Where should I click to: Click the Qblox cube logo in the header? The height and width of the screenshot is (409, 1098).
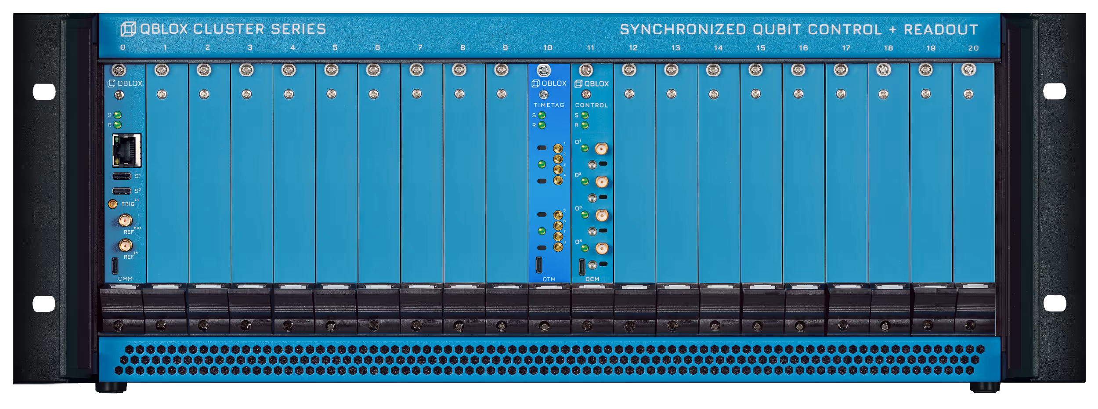128,29
